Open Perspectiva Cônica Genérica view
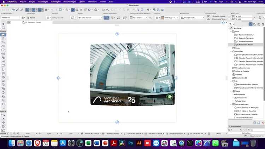The height and width of the screenshot is (149, 265). tap(248, 85)
